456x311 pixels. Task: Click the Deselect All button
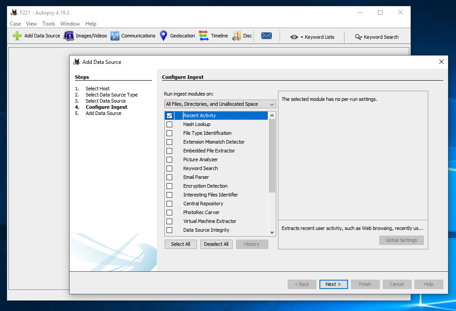click(216, 244)
